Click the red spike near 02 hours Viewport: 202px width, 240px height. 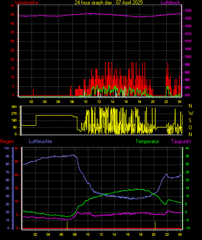(33, 92)
